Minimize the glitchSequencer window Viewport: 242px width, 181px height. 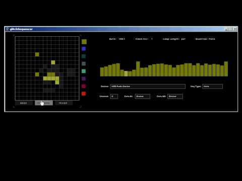click(226, 29)
